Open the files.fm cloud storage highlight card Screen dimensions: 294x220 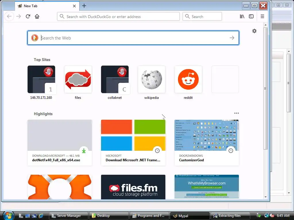pyautogui.click(x=133, y=187)
